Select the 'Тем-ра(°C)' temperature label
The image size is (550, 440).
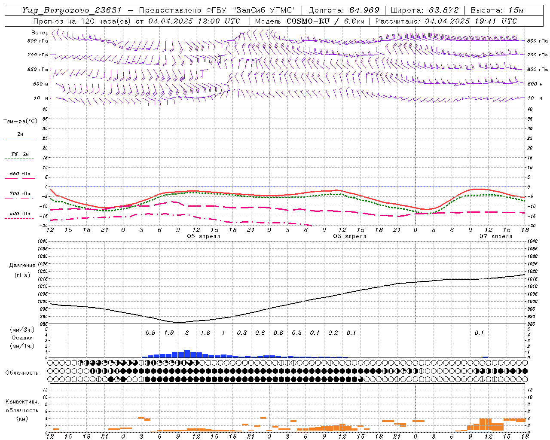click(20, 122)
